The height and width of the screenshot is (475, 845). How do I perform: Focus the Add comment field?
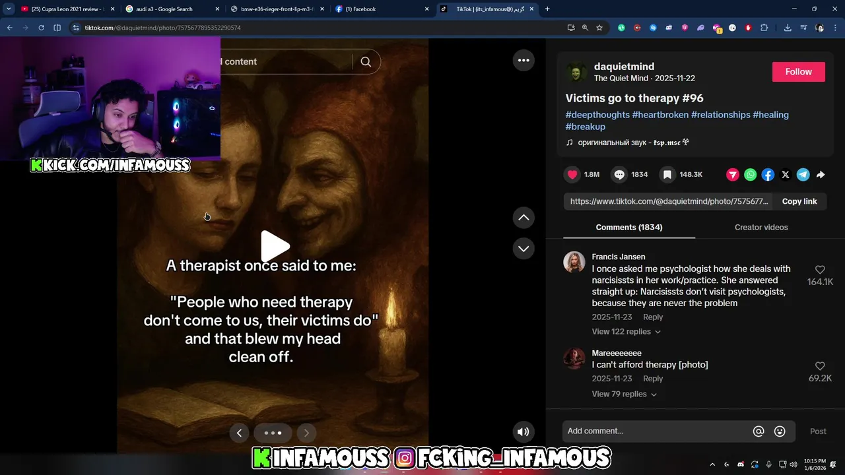[657, 431]
